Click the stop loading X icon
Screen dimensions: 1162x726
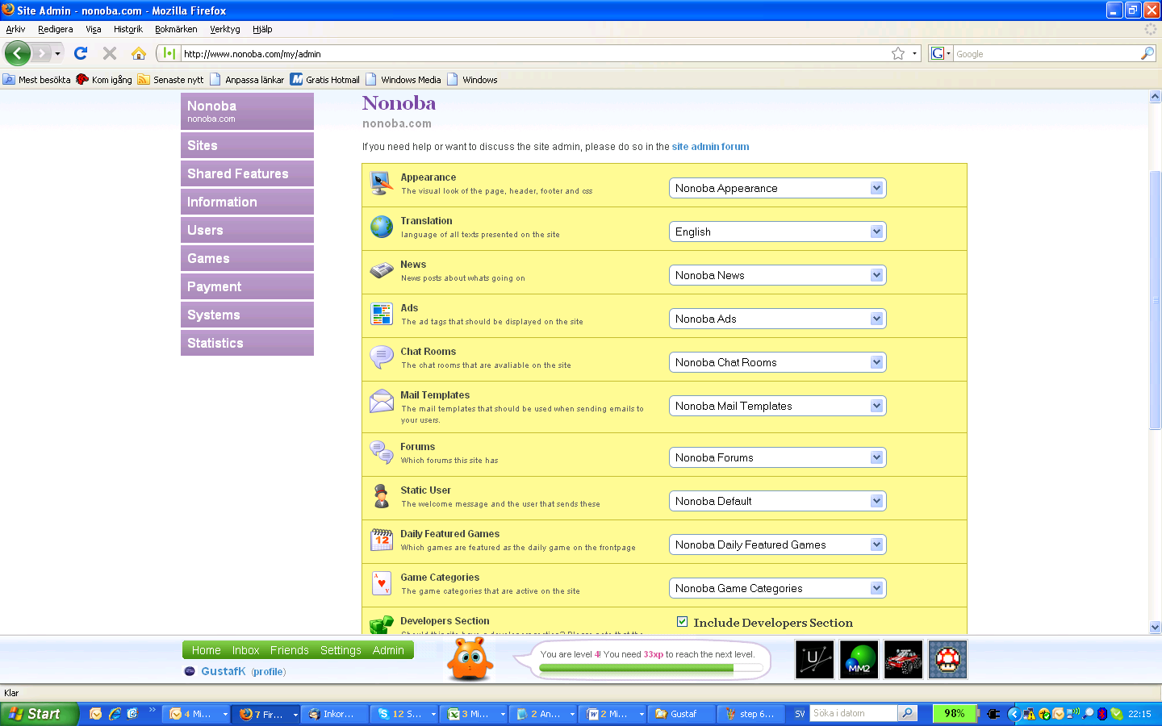pyautogui.click(x=110, y=53)
